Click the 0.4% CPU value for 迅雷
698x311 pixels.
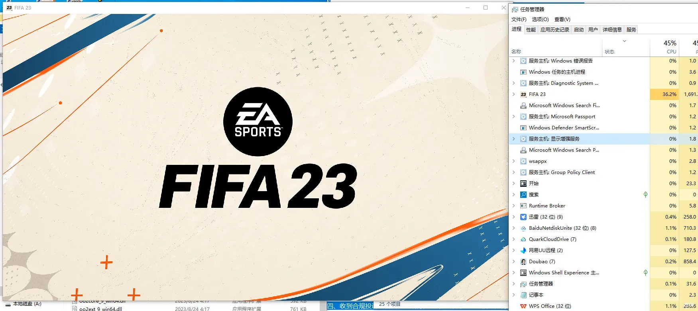[671, 217]
